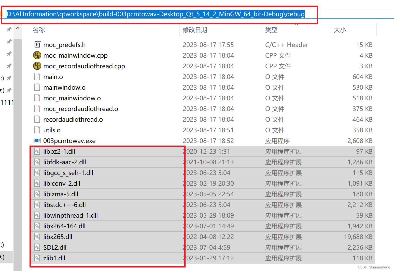The width and height of the screenshot is (394, 271).
Task: Click the recordaudiothread.o file icon
Action: pos(37,119)
